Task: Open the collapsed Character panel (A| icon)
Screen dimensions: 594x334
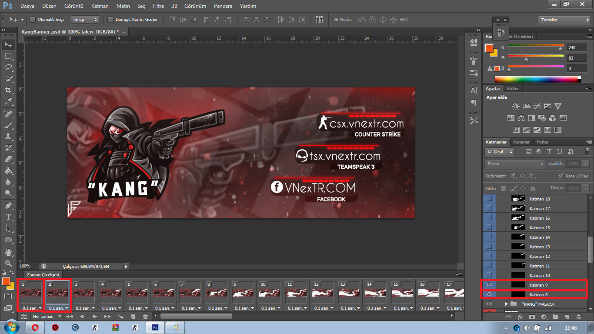Action: [x=474, y=90]
